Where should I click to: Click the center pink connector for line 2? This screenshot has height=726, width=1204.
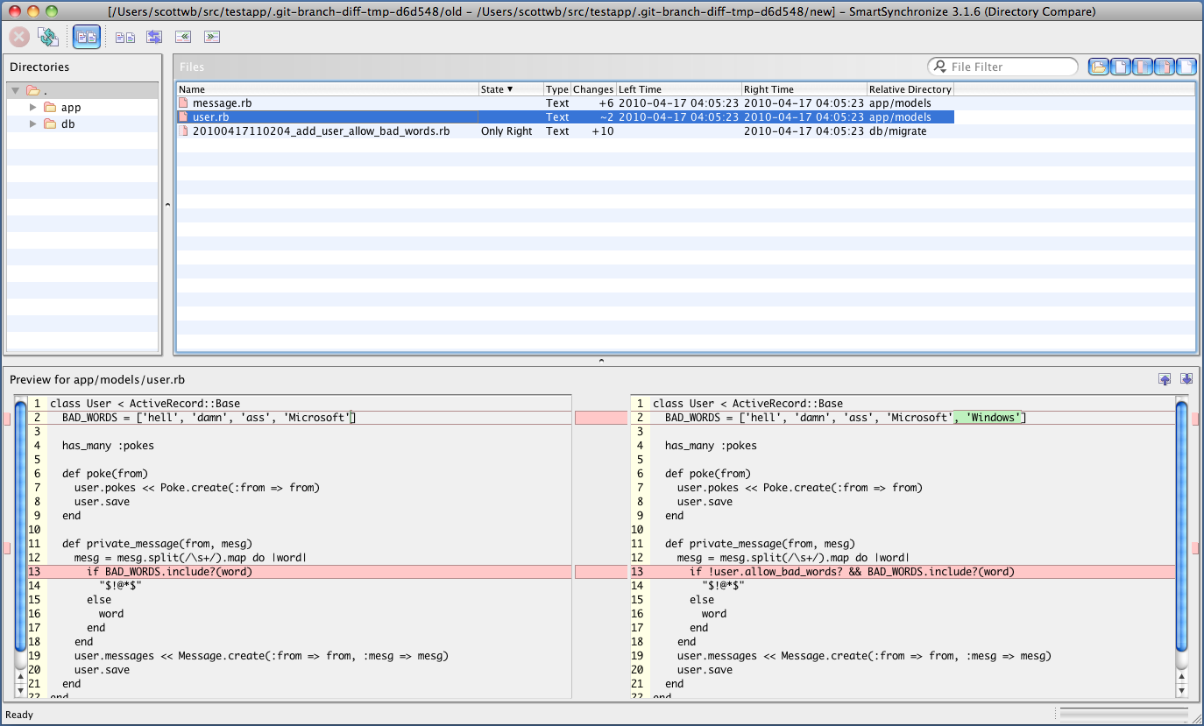(x=601, y=418)
